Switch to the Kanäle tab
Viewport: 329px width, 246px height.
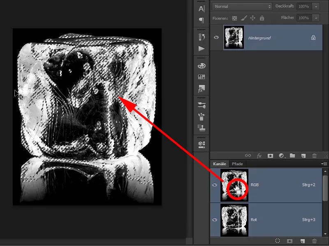click(x=220, y=164)
